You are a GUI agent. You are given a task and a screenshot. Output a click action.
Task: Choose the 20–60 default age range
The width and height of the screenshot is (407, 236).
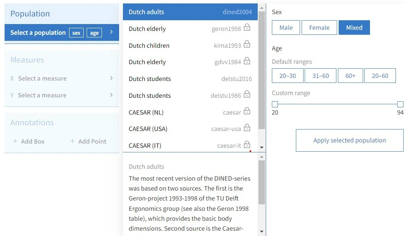(x=380, y=76)
